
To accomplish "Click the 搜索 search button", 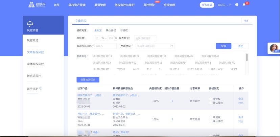I will click(x=224, y=46).
